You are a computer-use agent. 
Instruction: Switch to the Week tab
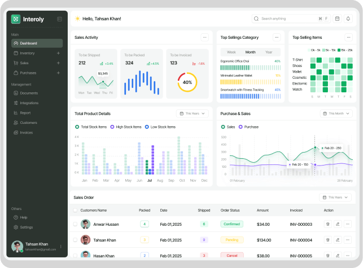click(x=231, y=52)
